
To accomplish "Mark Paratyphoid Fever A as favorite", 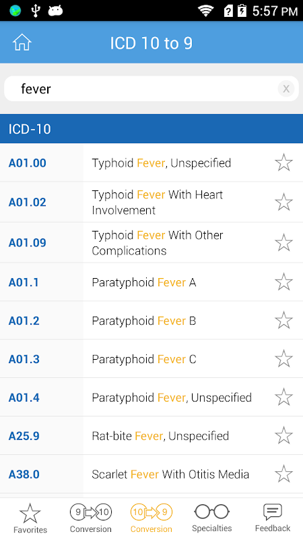I will [x=283, y=282].
